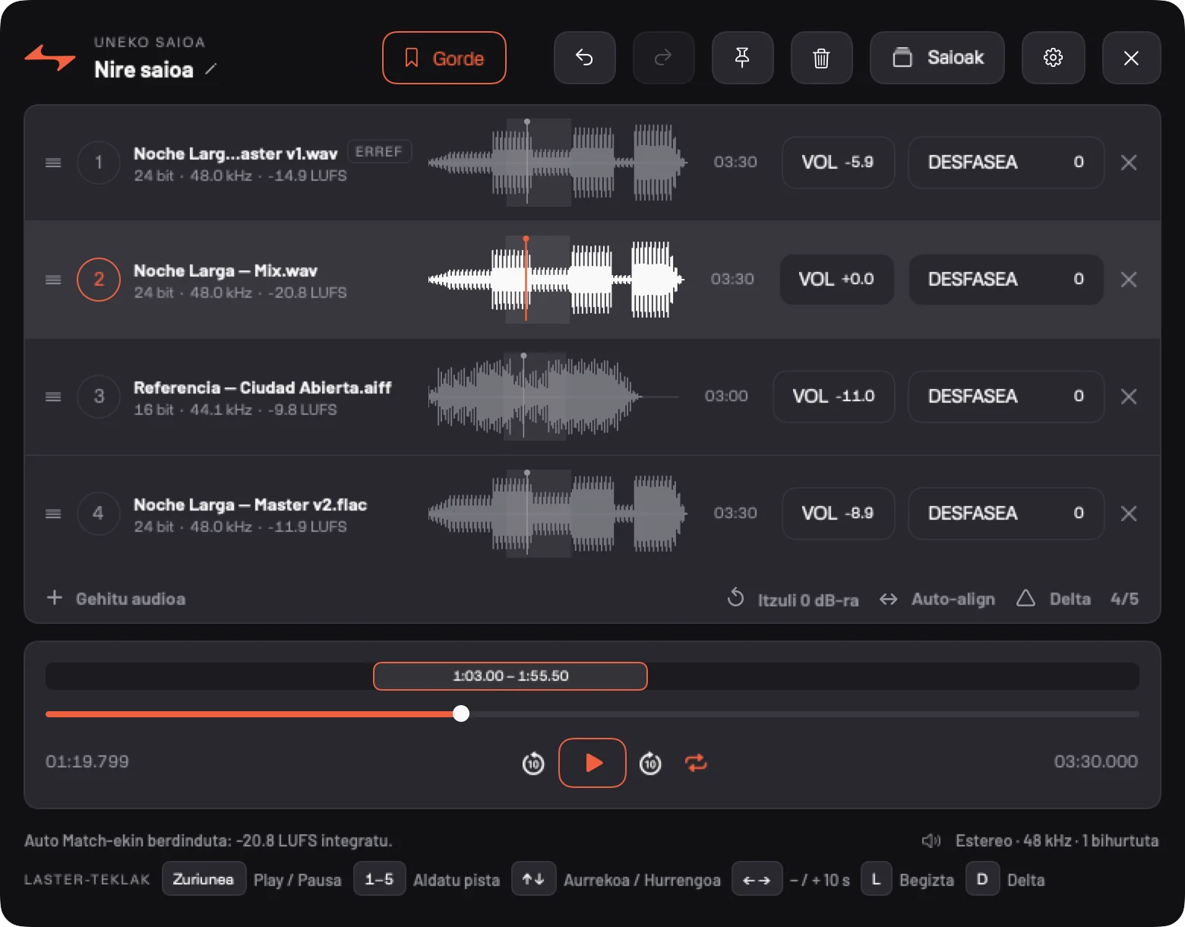Click Auto-align
Viewport: 1185px width, 927px height.
click(937, 599)
